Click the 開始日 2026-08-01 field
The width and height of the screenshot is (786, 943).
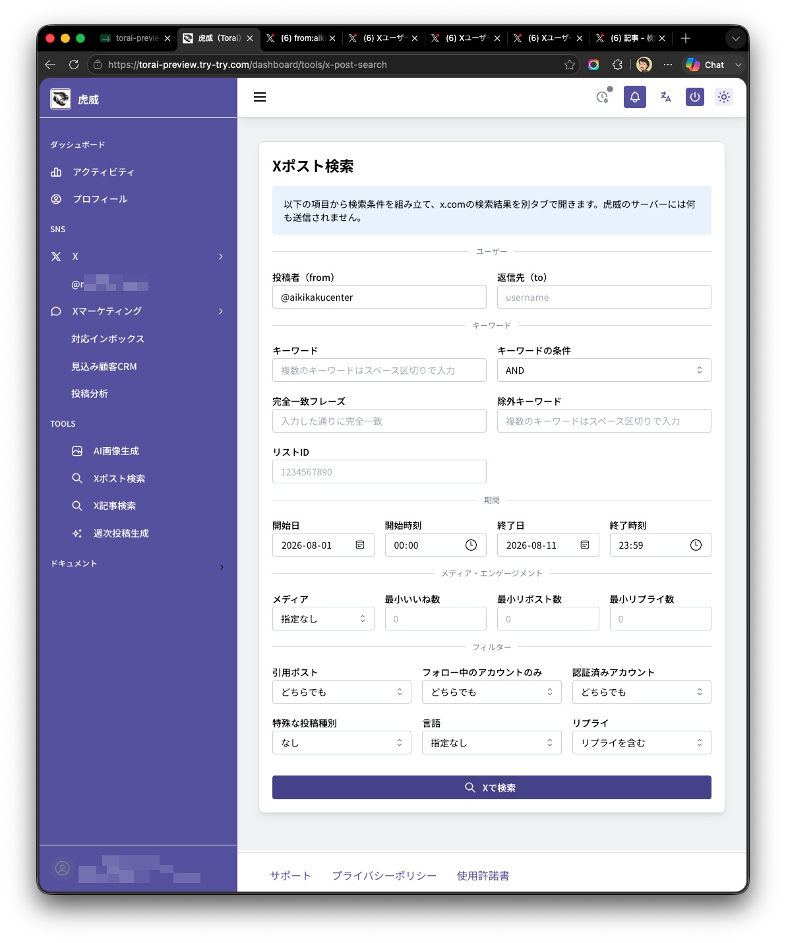click(323, 545)
